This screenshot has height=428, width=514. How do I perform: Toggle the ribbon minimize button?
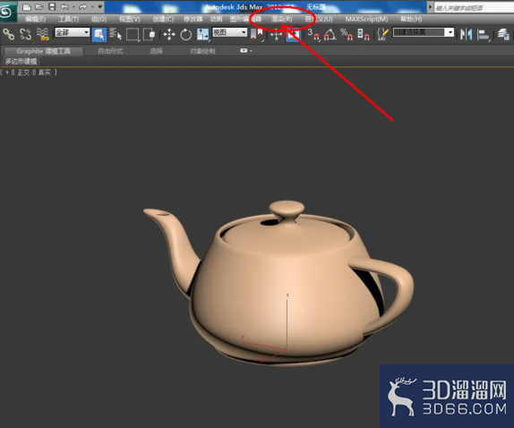click(x=244, y=51)
